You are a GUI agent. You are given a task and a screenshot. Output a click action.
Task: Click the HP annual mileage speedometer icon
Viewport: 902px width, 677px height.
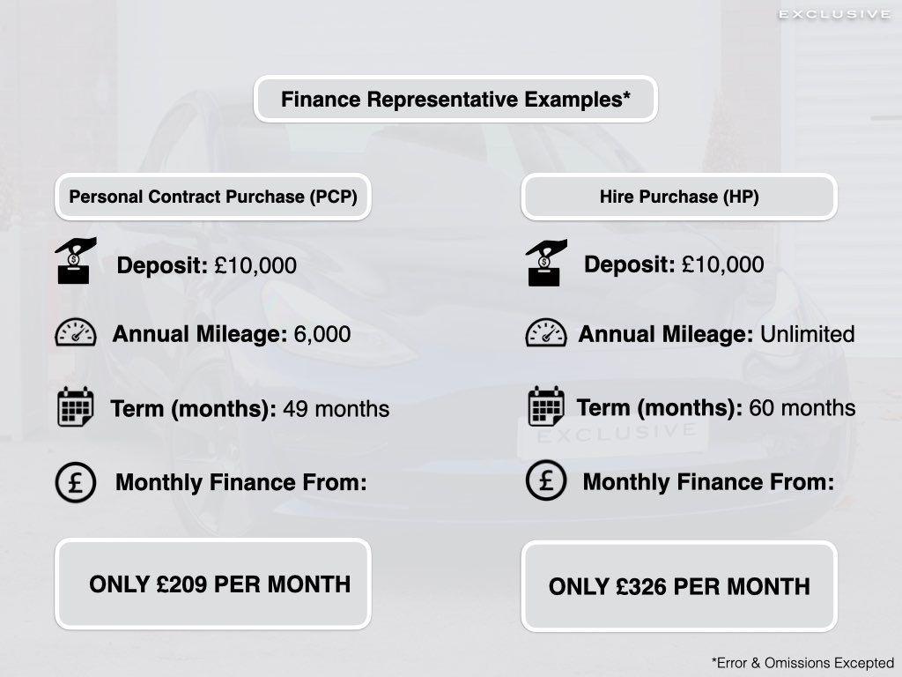(546, 332)
